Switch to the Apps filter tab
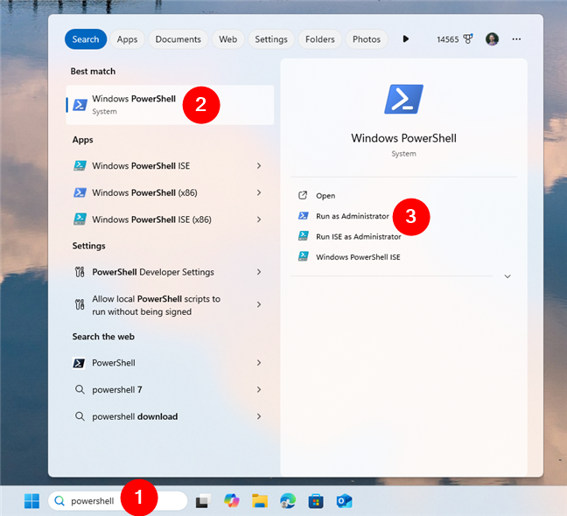Screen dimensions: 567x516 click(127, 39)
